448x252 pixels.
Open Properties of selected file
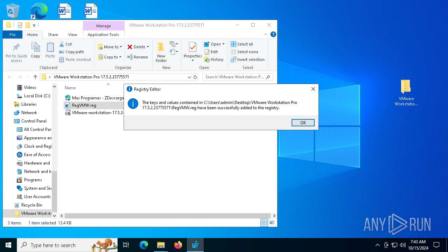[x=192, y=52]
